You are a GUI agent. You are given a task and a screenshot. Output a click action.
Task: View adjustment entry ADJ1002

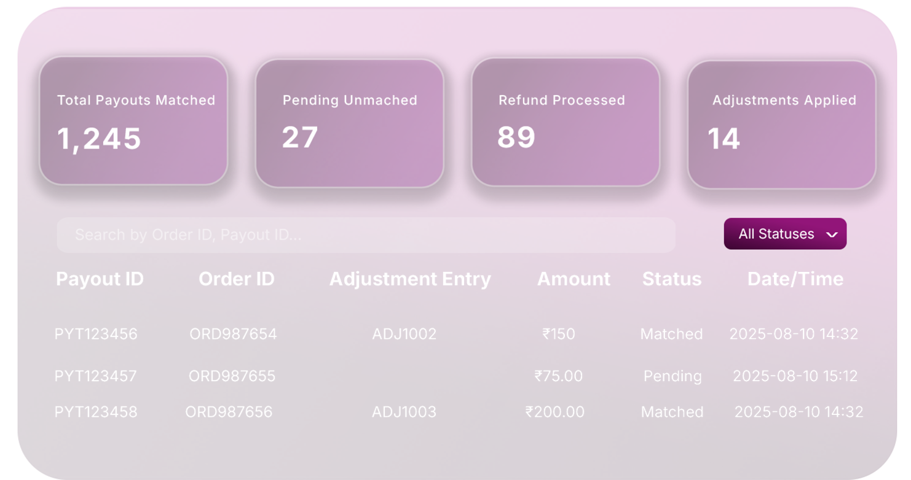tap(404, 334)
